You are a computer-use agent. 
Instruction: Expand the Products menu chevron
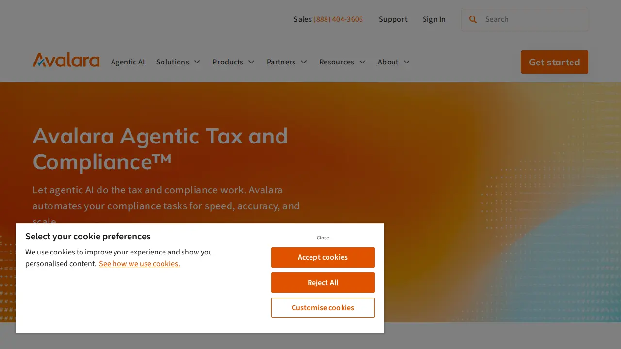click(251, 62)
